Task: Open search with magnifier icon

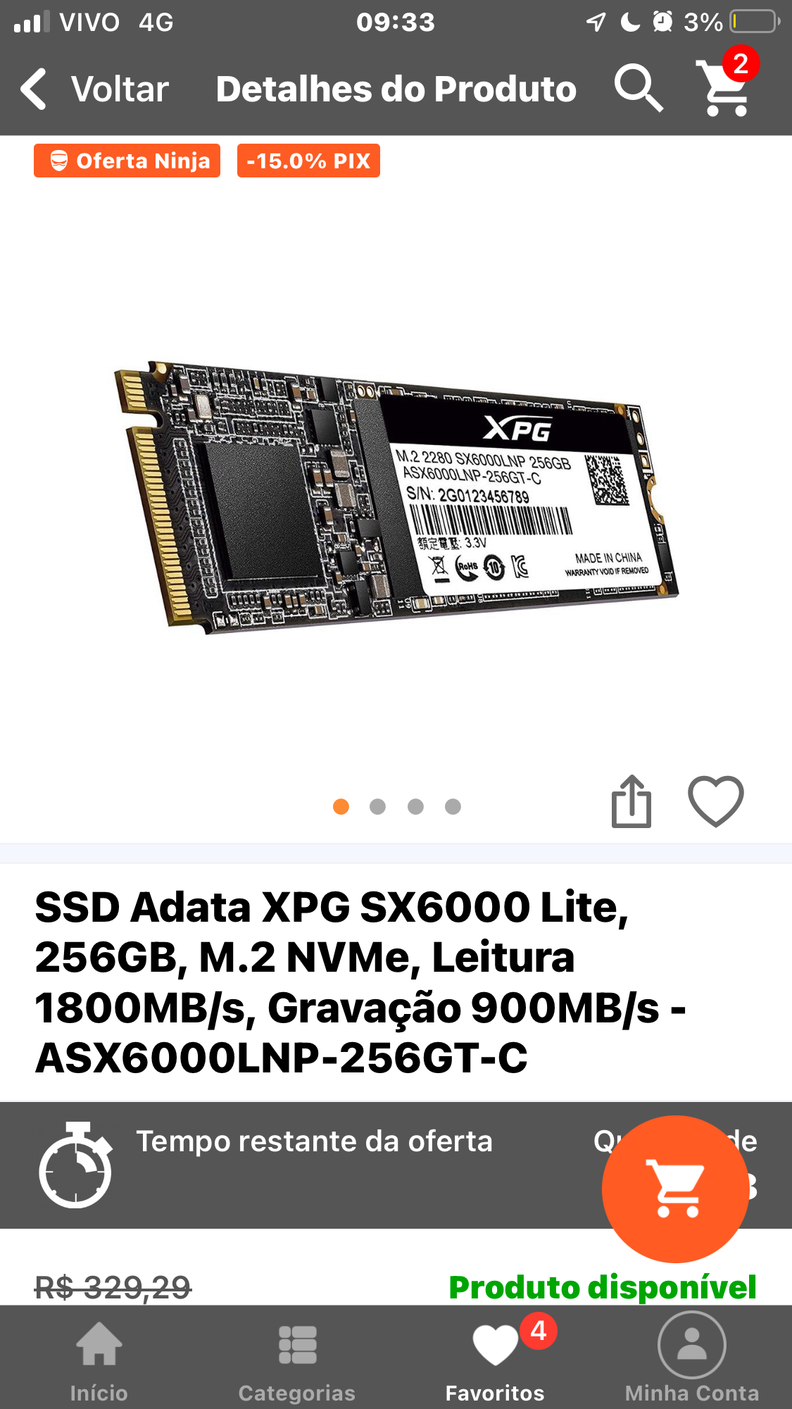Action: pos(639,88)
